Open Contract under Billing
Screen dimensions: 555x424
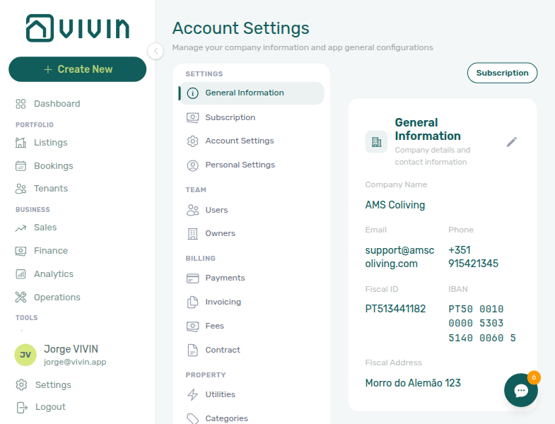(x=223, y=350)
